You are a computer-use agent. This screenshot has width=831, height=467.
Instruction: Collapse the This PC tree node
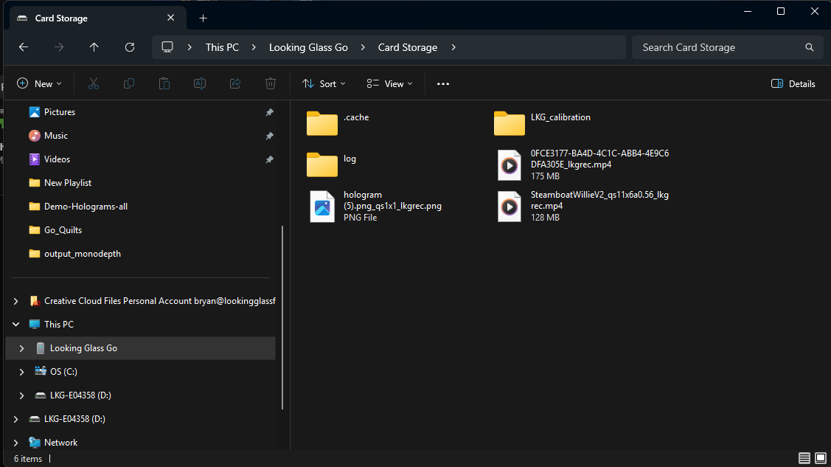pos(16,325)
